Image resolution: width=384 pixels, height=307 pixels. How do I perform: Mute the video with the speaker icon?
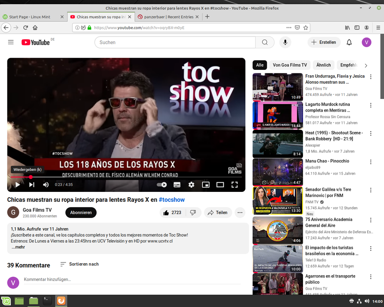pos(46,185)
